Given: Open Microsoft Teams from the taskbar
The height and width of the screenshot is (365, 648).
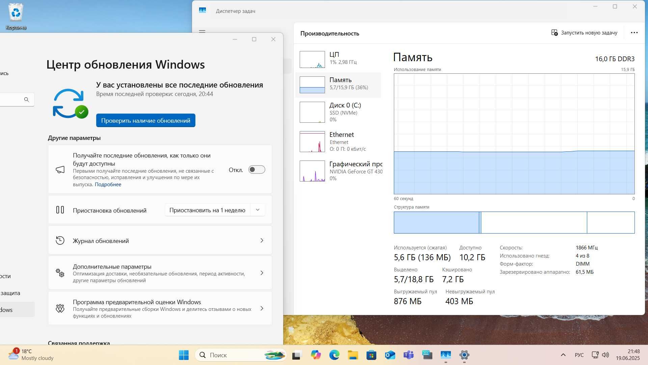Looking at the screenshot, I should pos(409,355).
